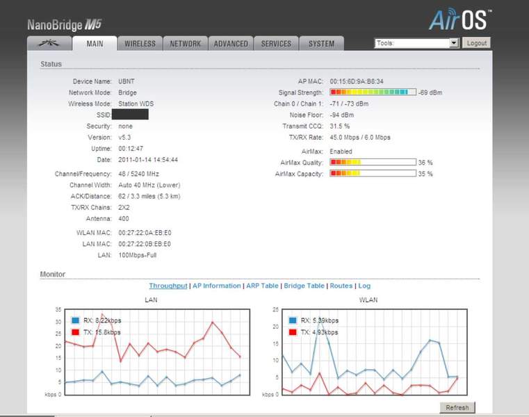The image size is (529, 417).
Task: Click the Logout button
Action: point(476,43)
